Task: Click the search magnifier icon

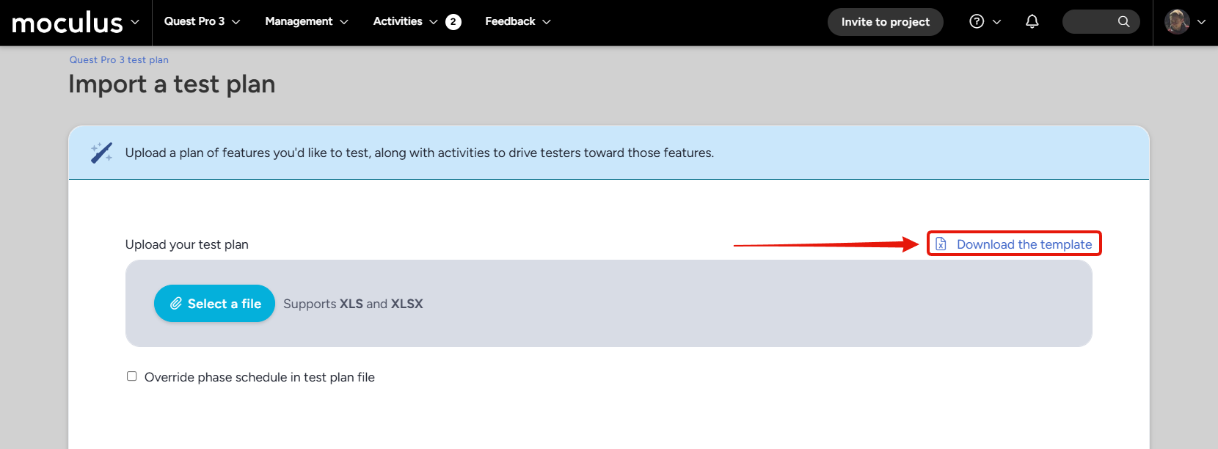Action: pos(1123,22)
